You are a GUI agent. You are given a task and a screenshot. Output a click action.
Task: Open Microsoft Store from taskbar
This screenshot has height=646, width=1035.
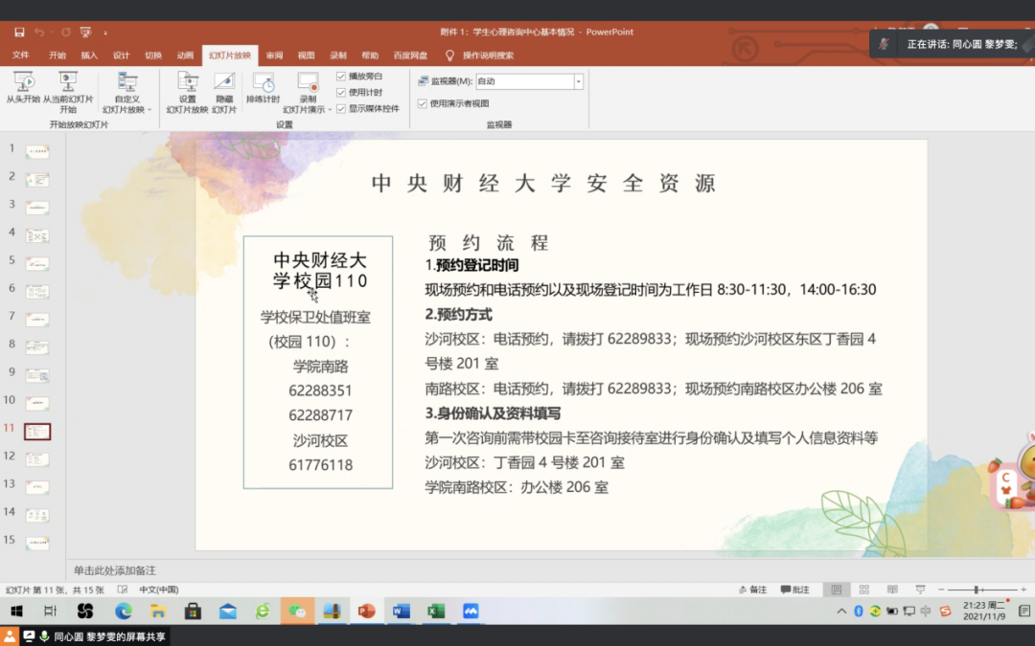pos(193,612)
